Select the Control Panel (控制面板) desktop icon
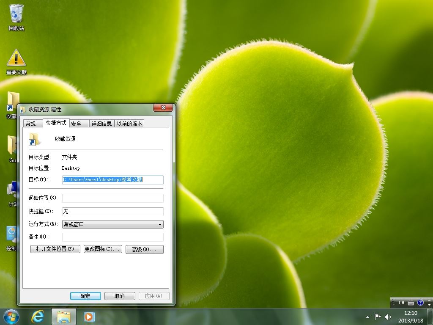This screenshot has height=325, width=433. tap(11, 238)
